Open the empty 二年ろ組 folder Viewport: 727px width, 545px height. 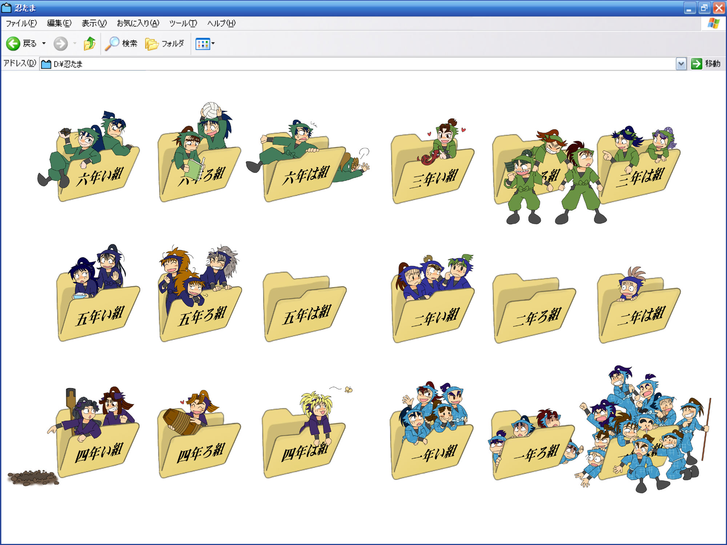click(534, 309)
